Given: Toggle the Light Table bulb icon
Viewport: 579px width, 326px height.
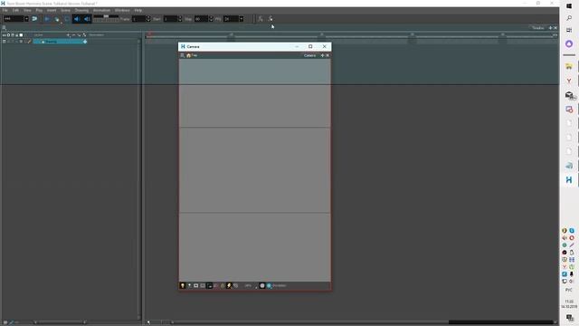Looking at the screenshot, I should click(x=183, y=286).
